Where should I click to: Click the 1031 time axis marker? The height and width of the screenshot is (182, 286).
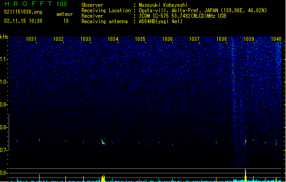point(31,39)
